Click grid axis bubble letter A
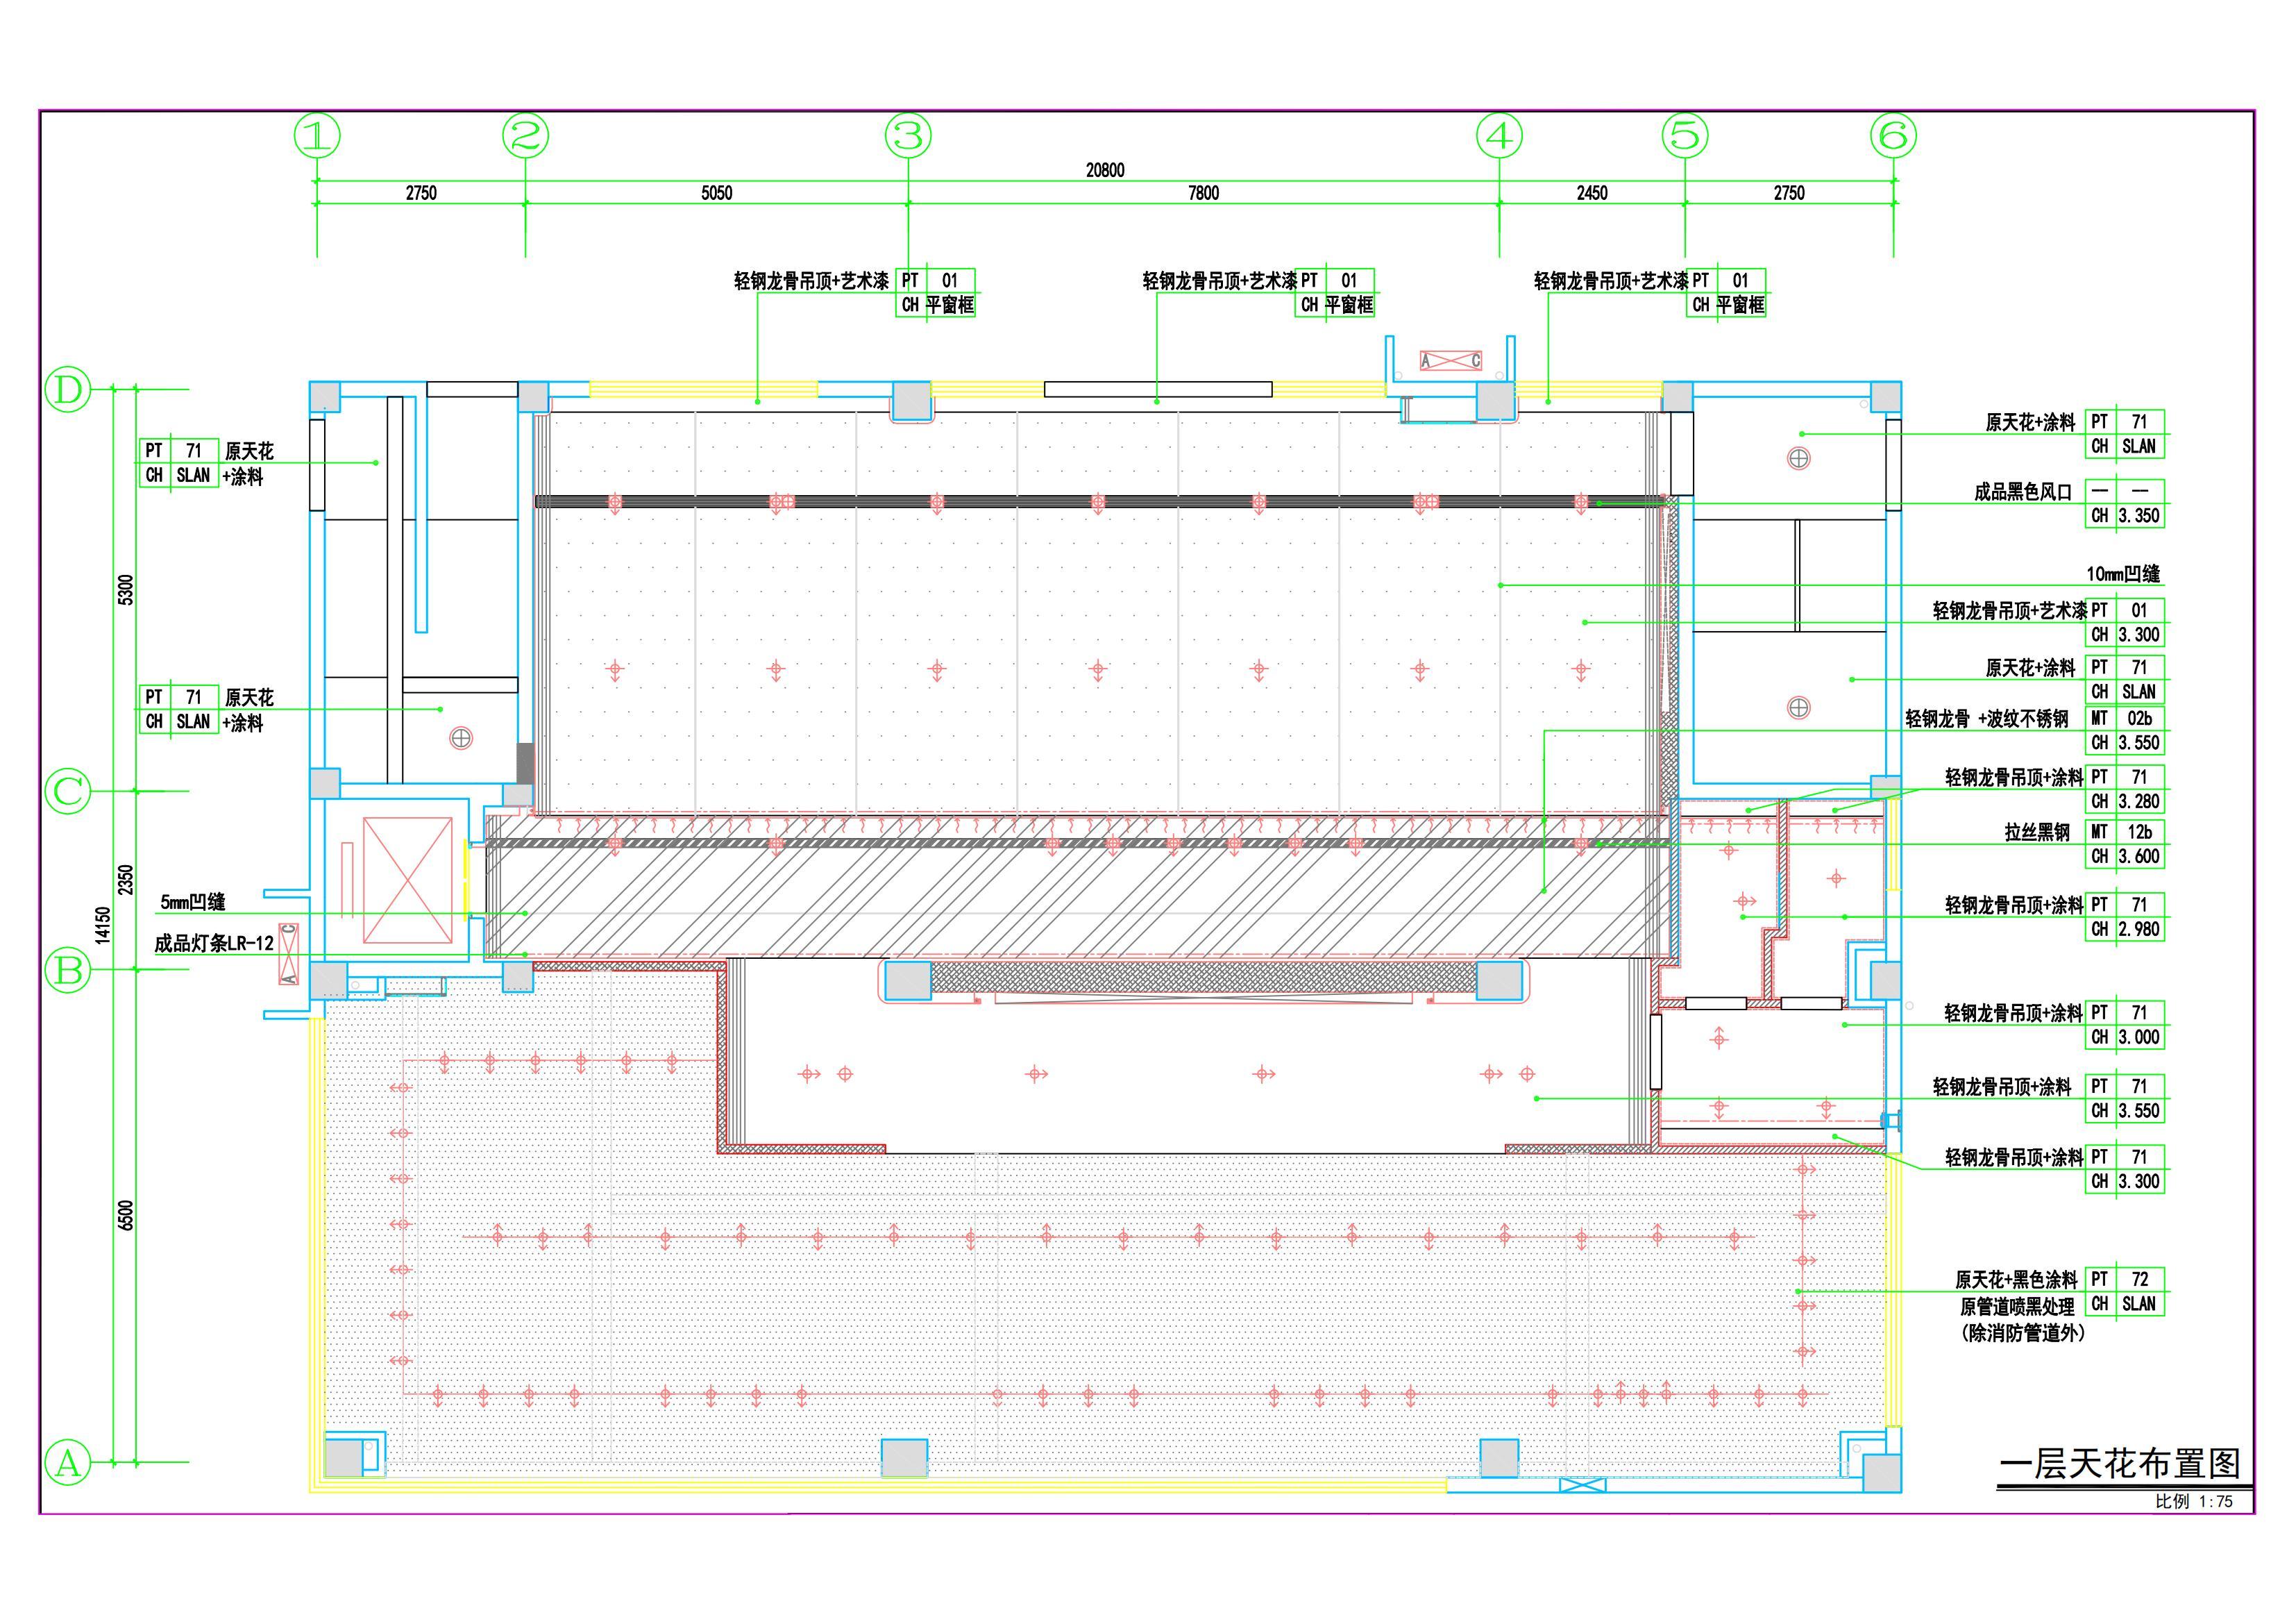 [x=68, y=1464]
